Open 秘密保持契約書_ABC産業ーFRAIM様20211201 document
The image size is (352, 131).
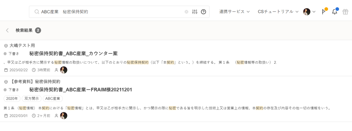(x=80, y=90)
